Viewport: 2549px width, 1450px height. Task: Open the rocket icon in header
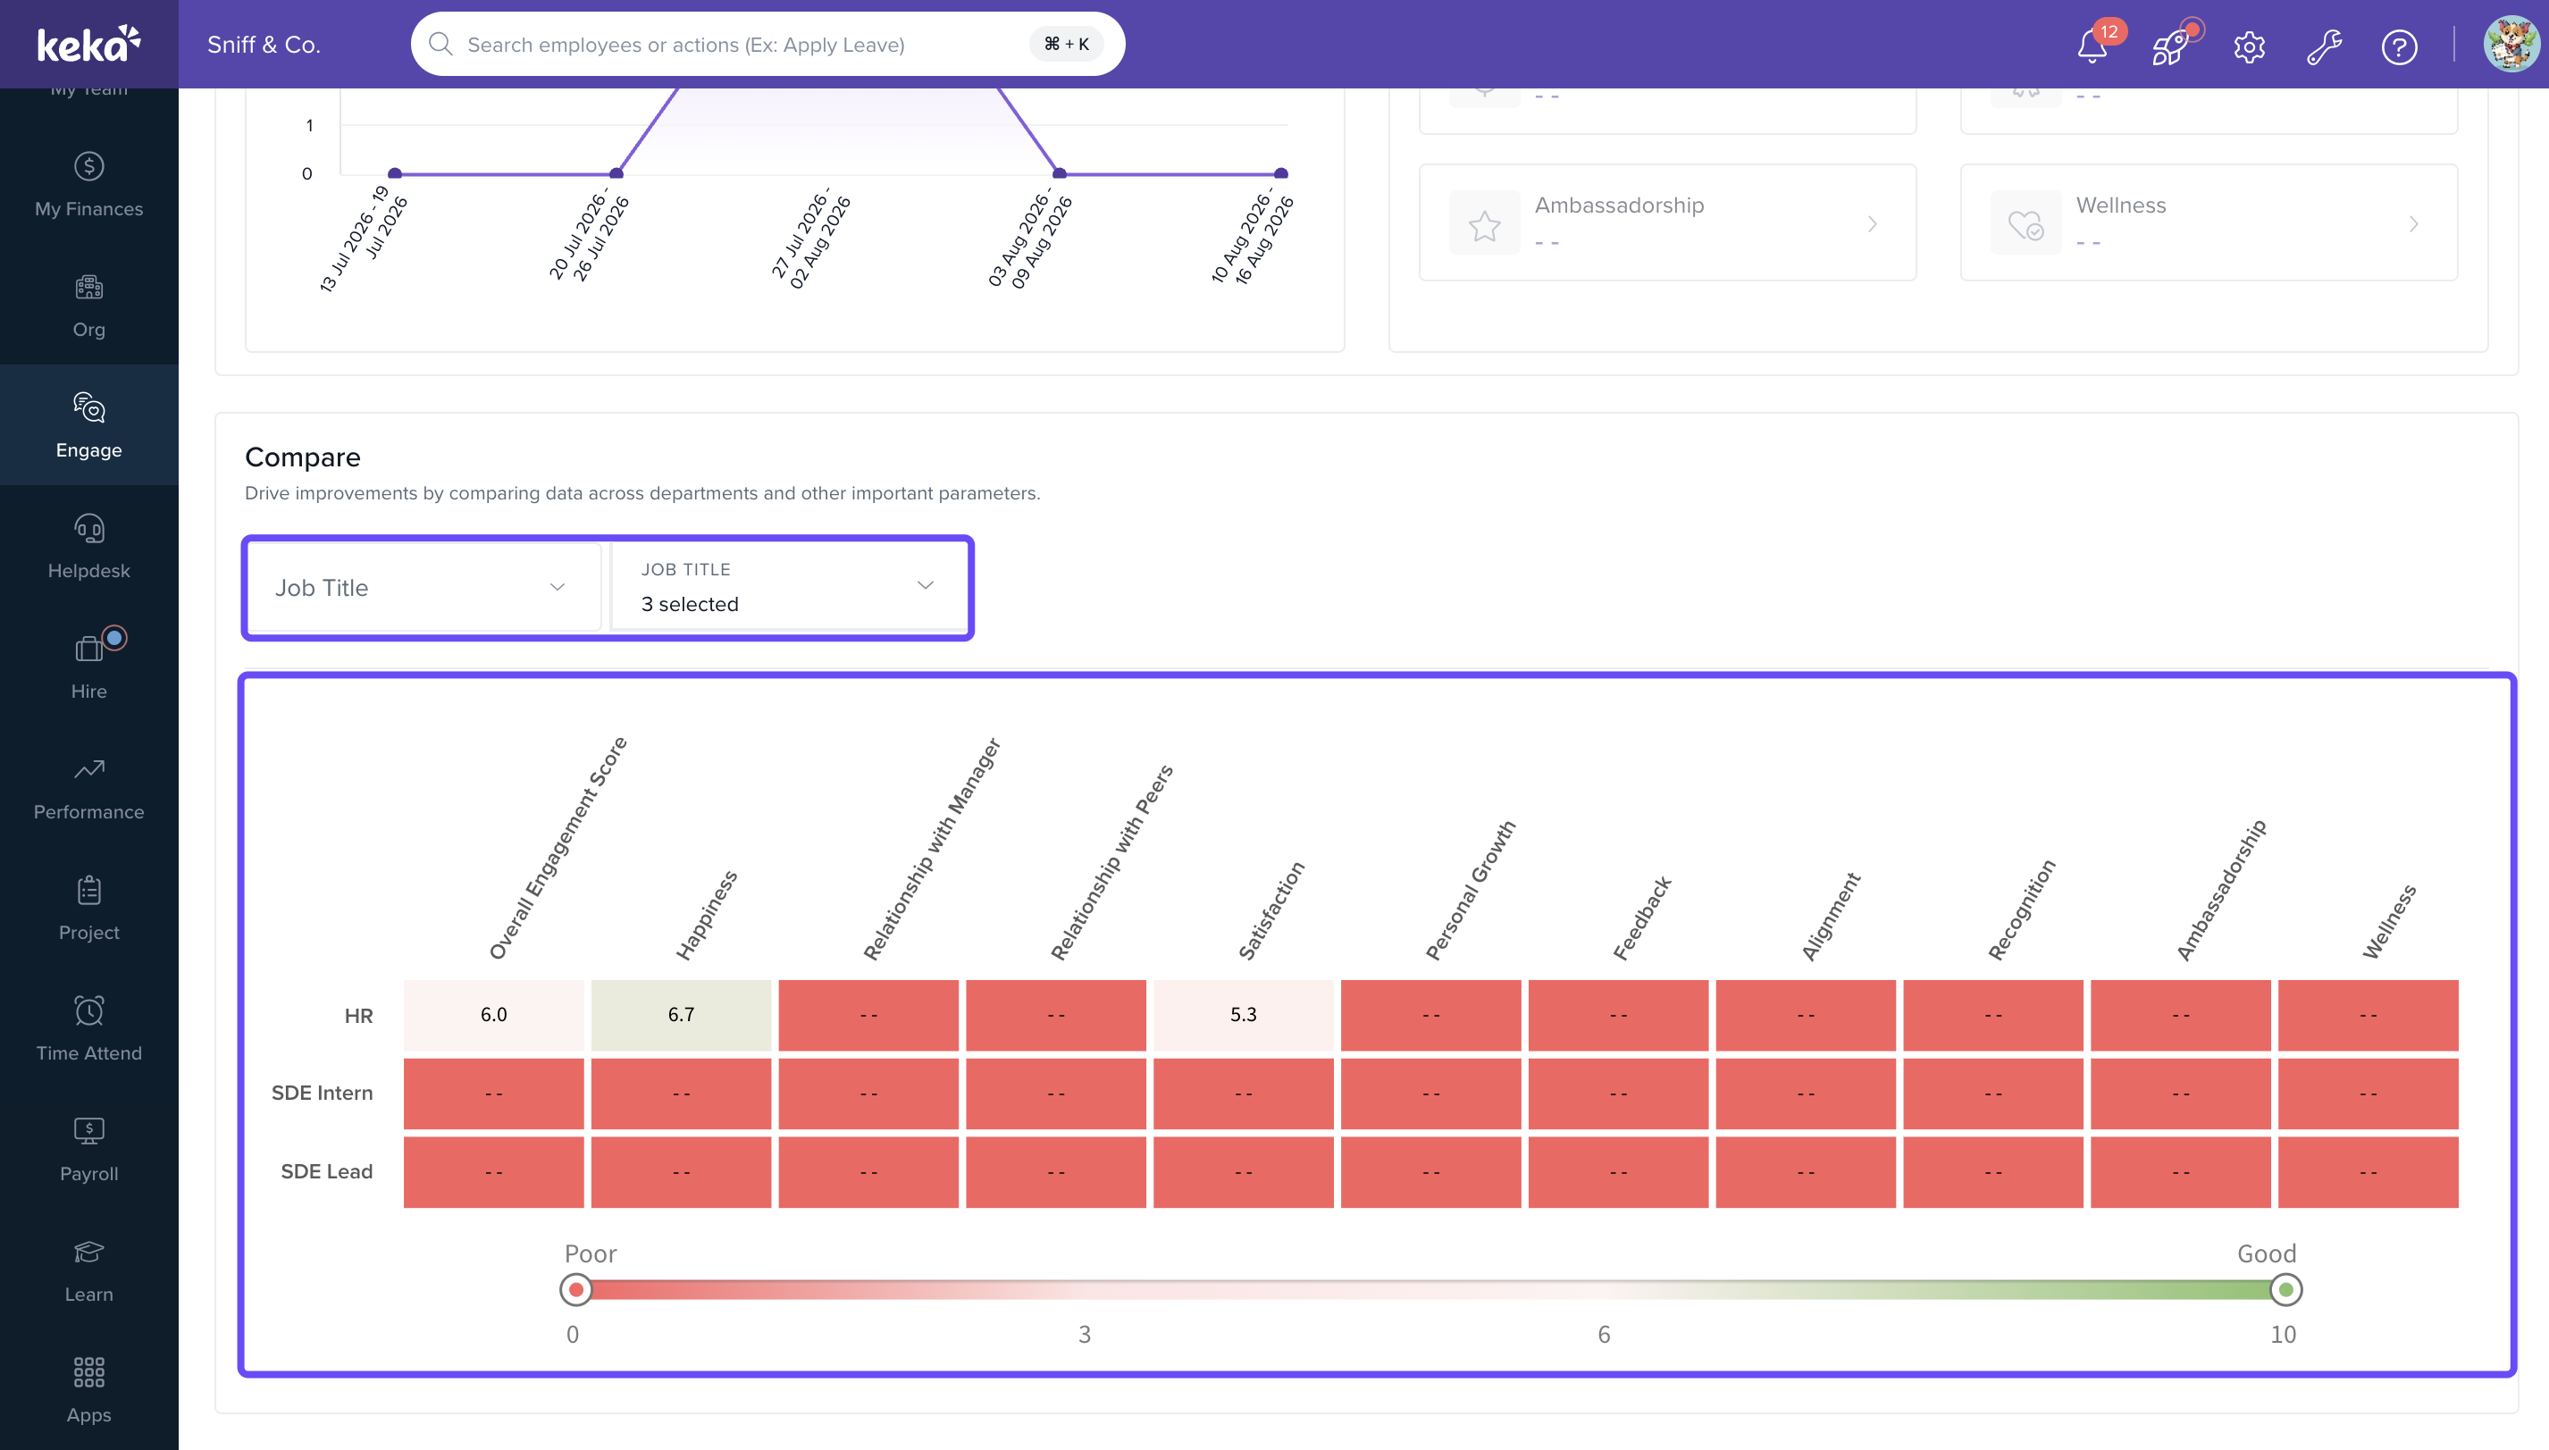click(x=2169, y=46)
